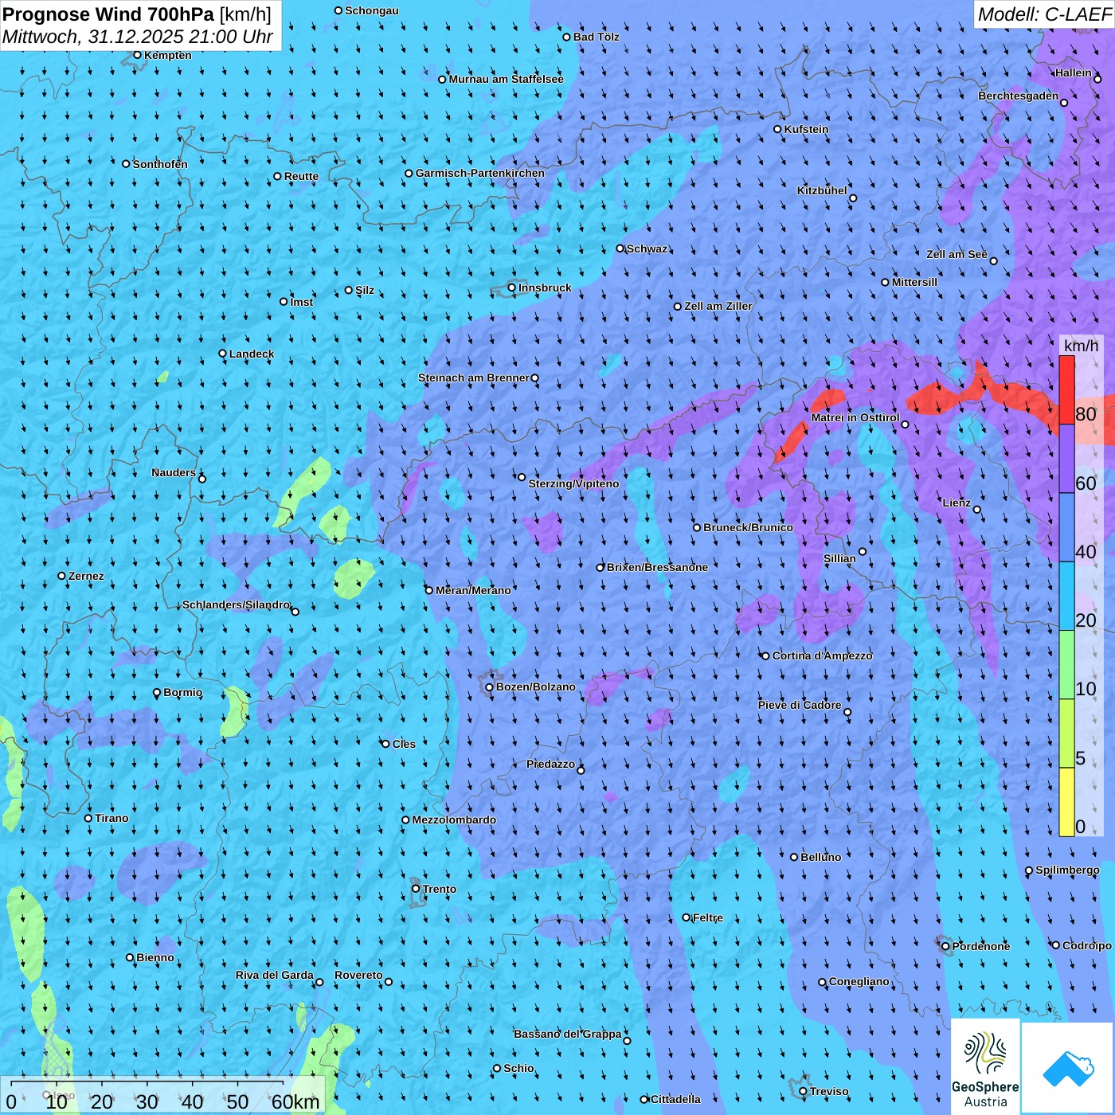Click the Lienz location label
This screenshot has width=1115, height=1115.
(957, 503)
